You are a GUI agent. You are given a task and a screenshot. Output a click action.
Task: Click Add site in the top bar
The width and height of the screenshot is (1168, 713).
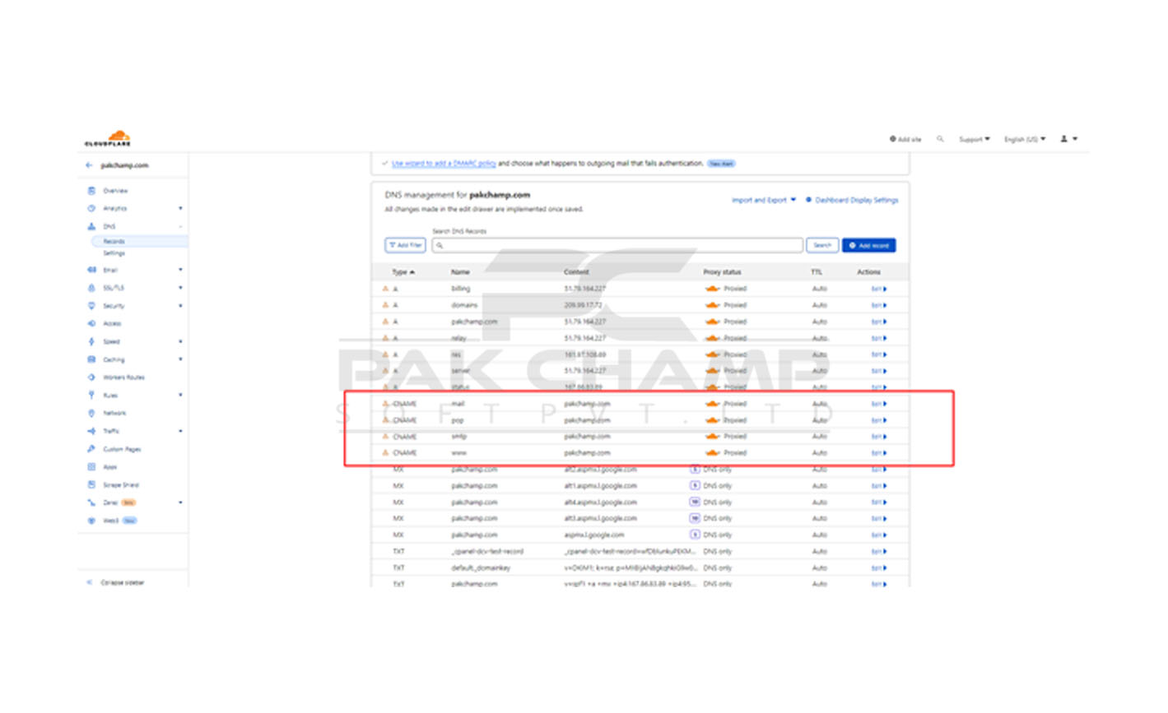(905, 140)
